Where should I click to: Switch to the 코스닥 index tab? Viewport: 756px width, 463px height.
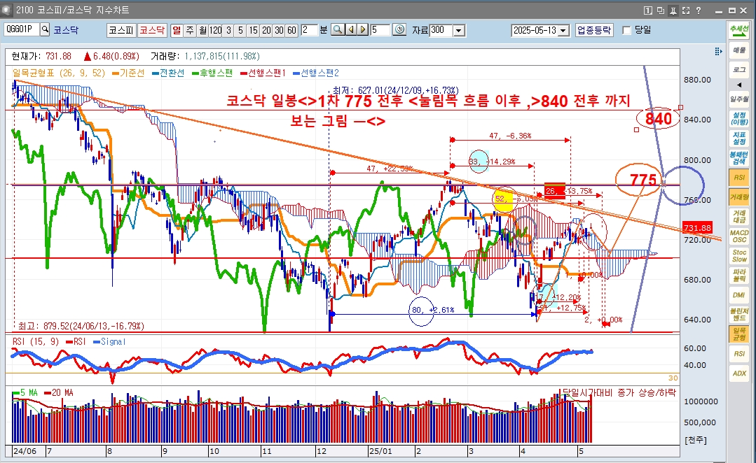[x=152, y=30]
